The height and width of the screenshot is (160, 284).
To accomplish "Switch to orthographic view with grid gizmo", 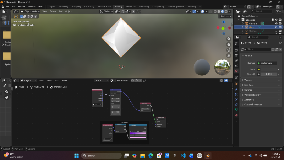I will [229, 55].
